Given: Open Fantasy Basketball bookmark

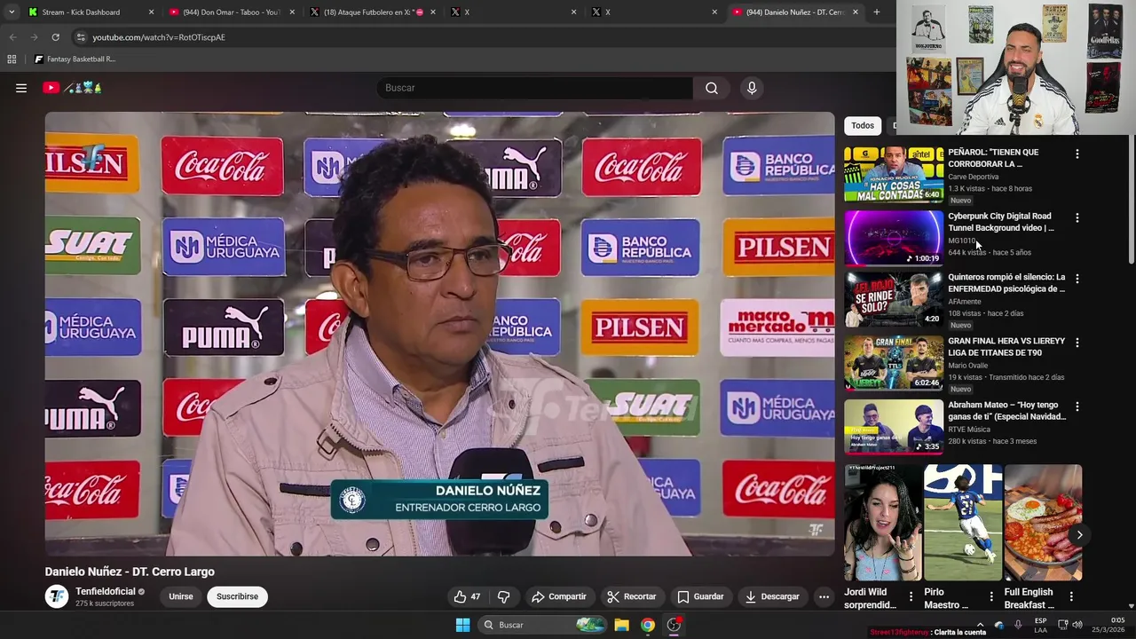Looking at the screenshot, I should 75,59.
